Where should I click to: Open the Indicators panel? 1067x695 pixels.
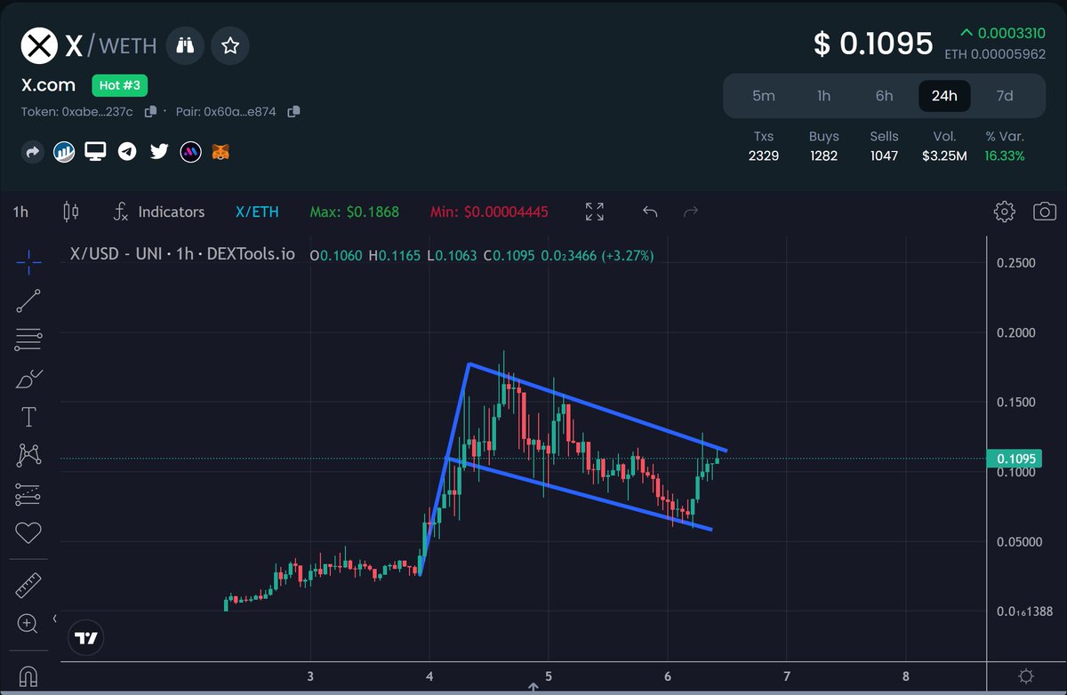click(171, 212)
